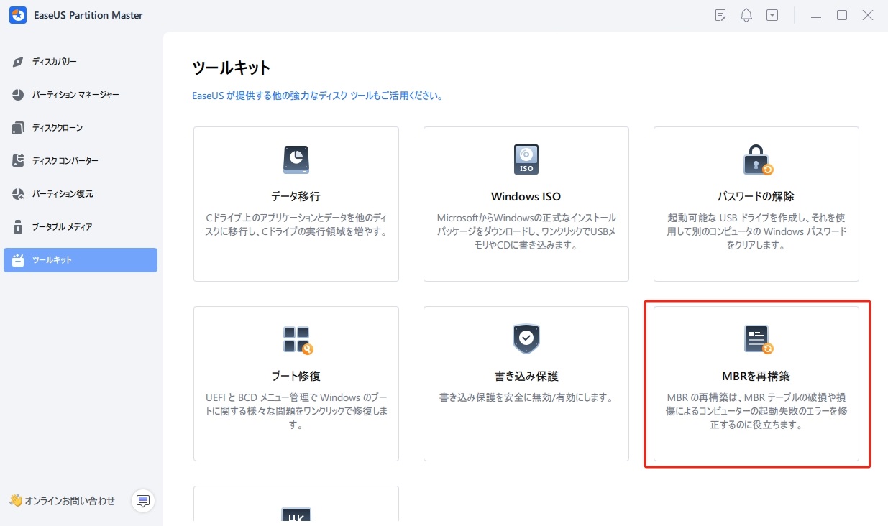Click the 書き込み保護 shield icon
Viewport: 888px width, 526px height.
(x=526, y=338)
